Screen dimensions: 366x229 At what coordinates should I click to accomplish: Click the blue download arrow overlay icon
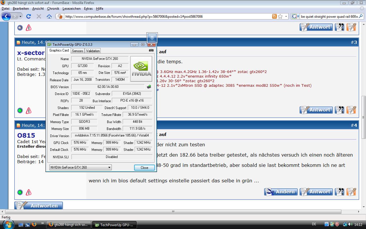click(x=152, y=38)
